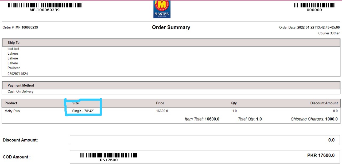Click the Master logo at top
The width and height of the screenshot is (342, 165).
162,9
